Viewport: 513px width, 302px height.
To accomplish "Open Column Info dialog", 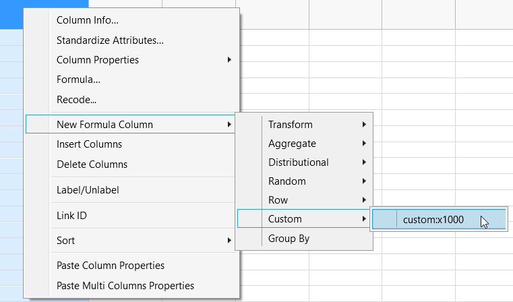I will pyautogui.click(x=88, y=20).
